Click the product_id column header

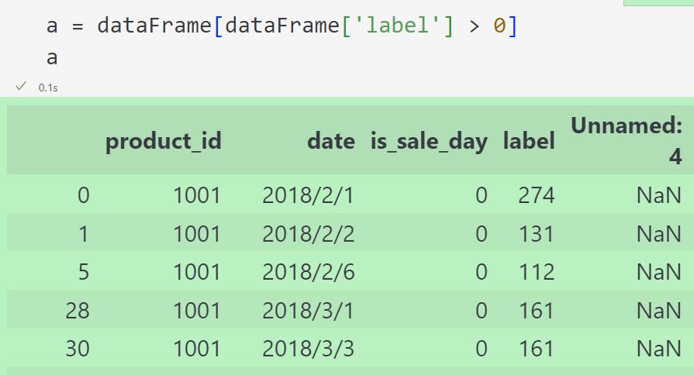coord(164,142)
